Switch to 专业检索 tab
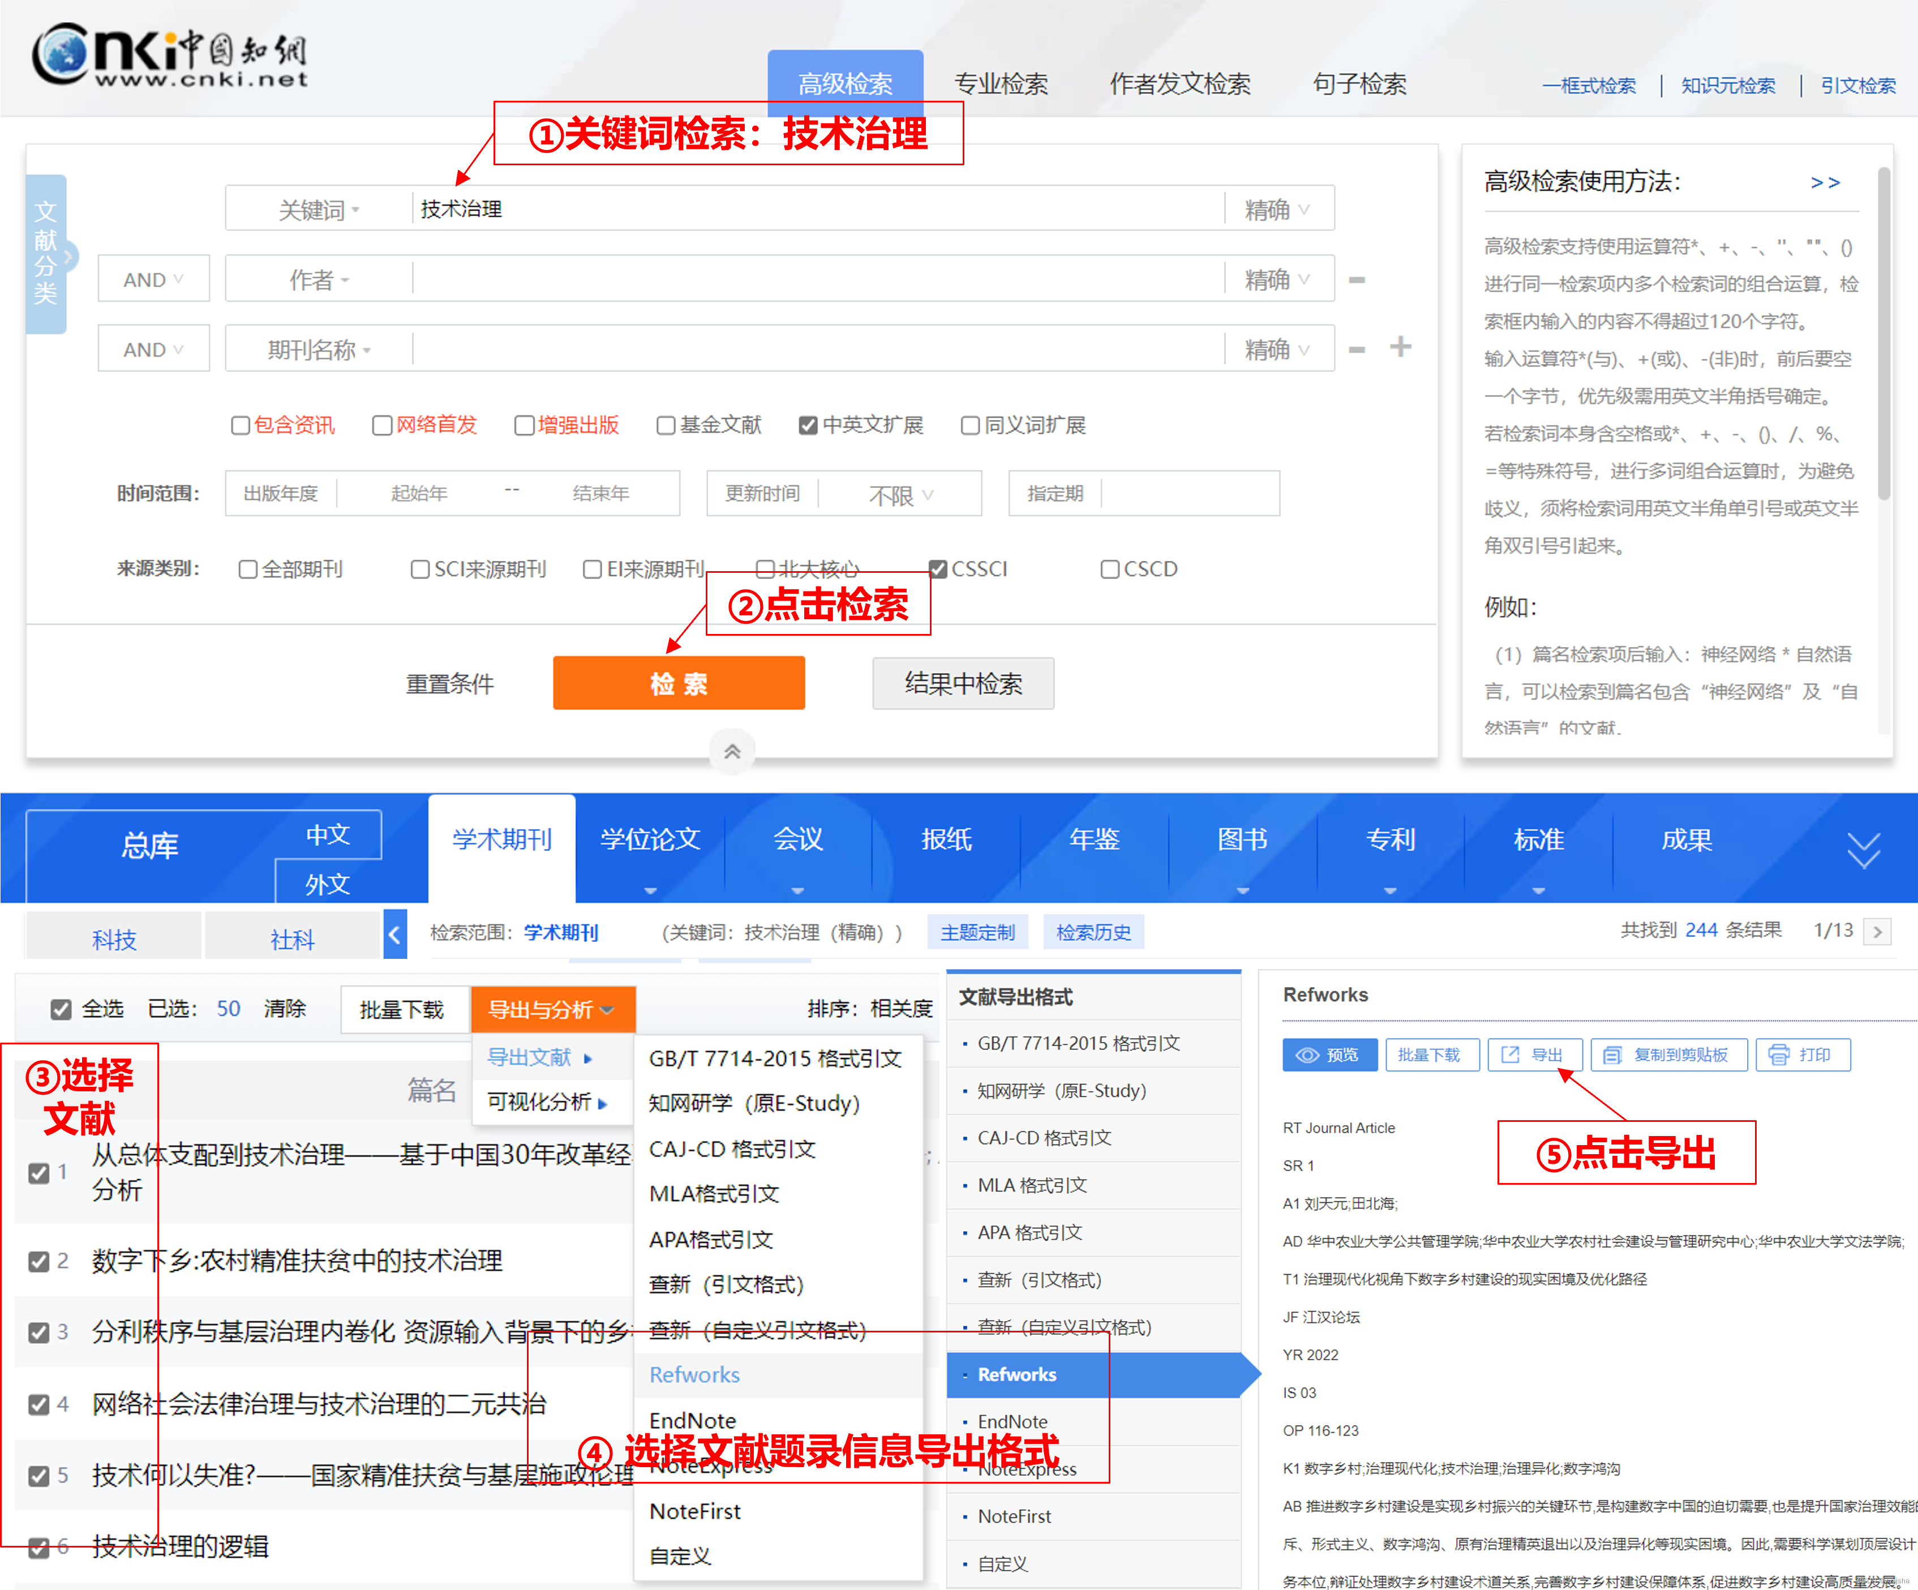 [x=1001, y=84]
